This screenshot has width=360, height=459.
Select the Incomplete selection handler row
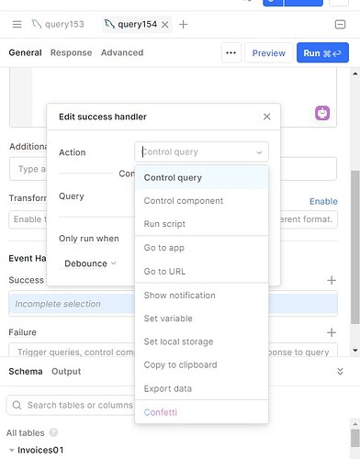pyautogui.click(x=173, y=304)
